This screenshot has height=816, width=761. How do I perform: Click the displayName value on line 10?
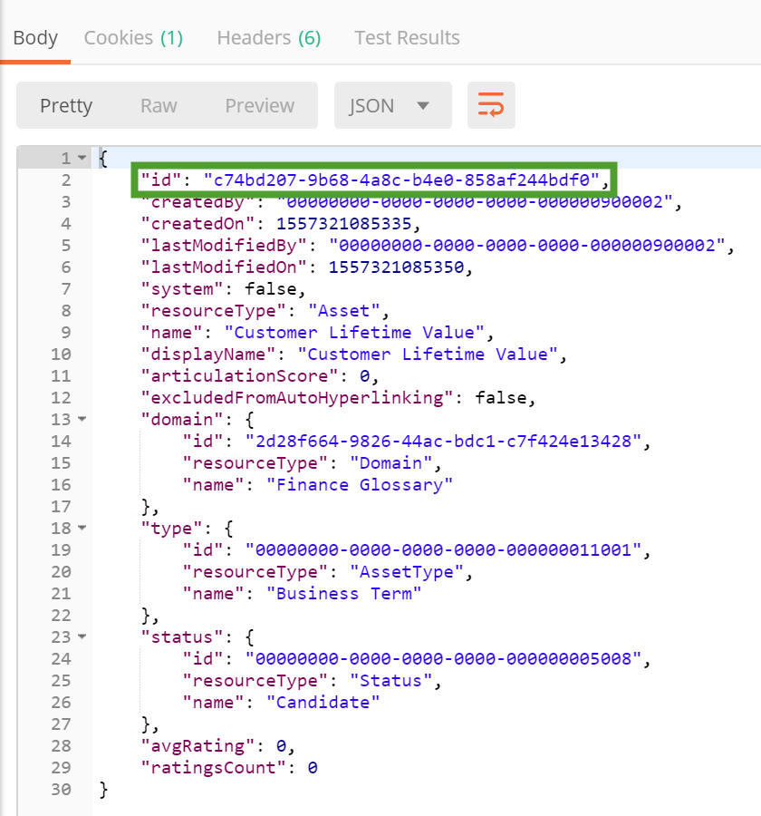pos(428,355)
